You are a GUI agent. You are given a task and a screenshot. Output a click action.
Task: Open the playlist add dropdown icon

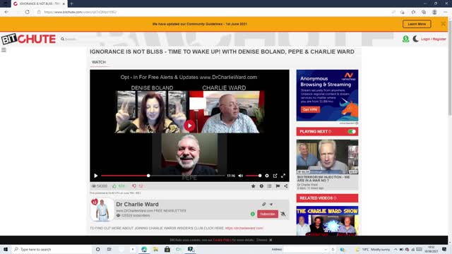[x=270, y=186]
